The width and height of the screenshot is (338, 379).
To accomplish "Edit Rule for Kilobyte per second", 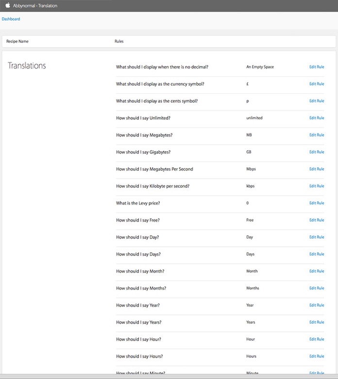I will pyautogui.click(x=317, y=186).
